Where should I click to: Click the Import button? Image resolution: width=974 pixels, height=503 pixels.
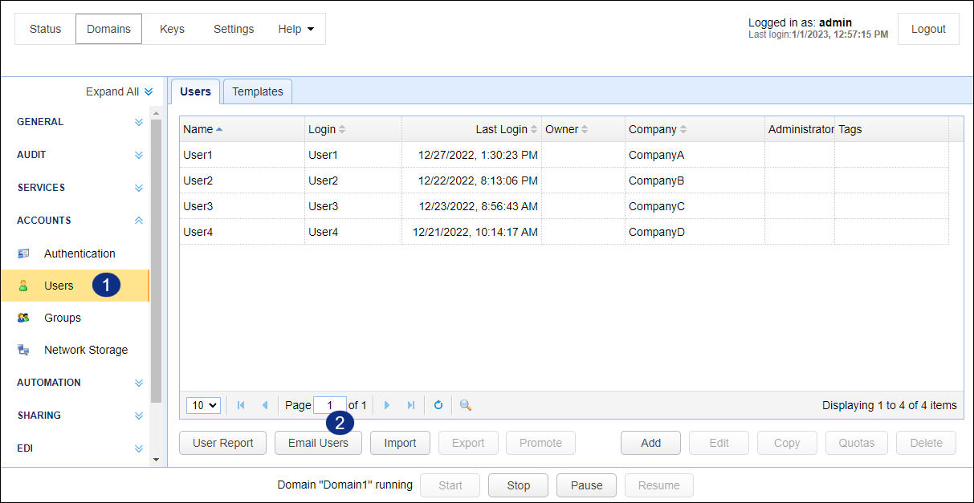click(400, 443)
